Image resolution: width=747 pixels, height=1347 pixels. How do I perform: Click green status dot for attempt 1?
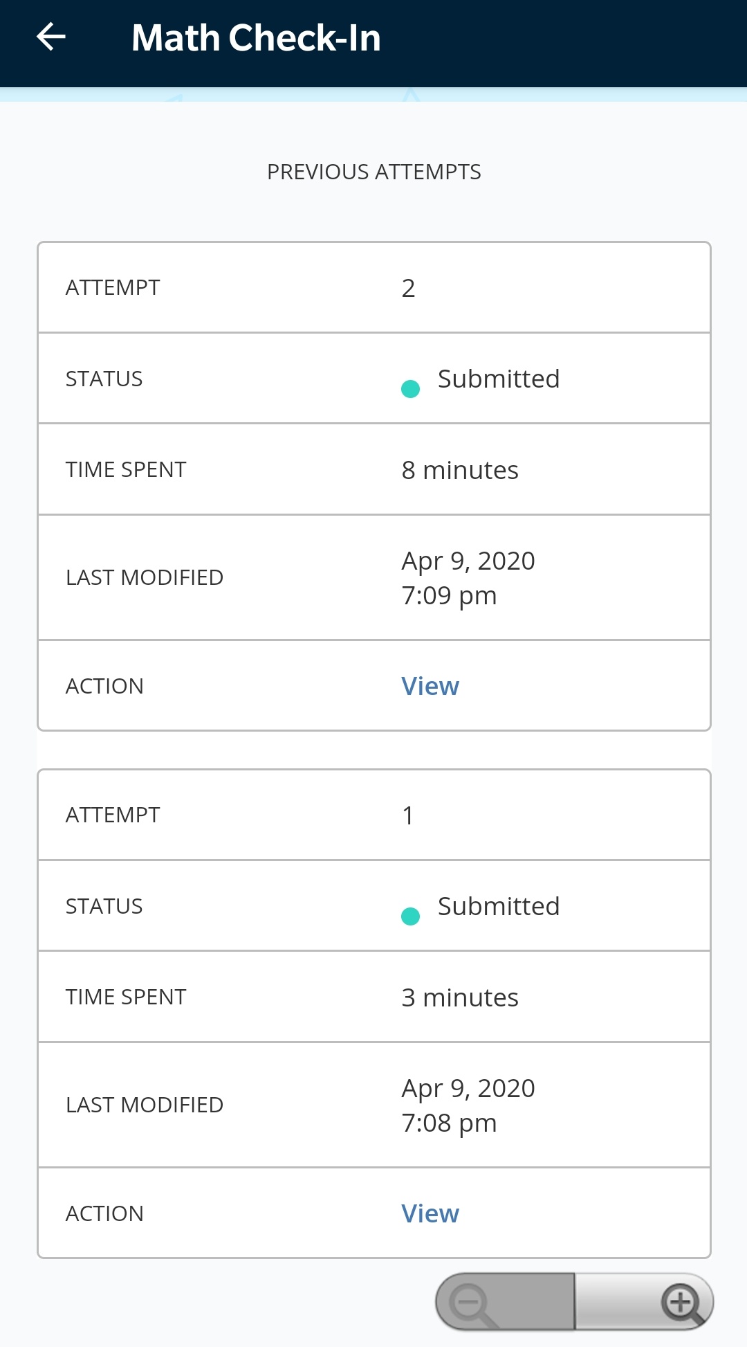coord(410,916)
